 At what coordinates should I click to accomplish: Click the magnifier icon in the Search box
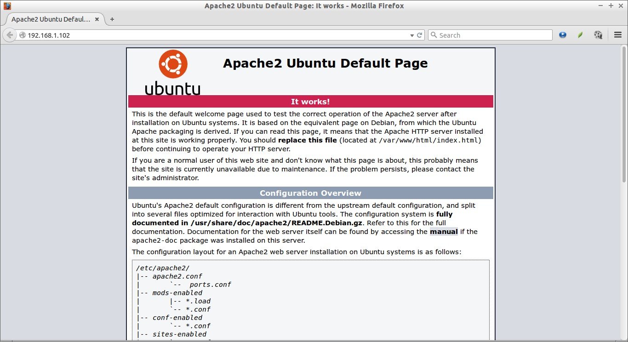point(434,35)
